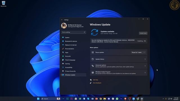Image resolution: width=180 pixels, height=101 pixels.
Task: Click the Val Marvin De Guzman account name
Action: coord(75,25)
